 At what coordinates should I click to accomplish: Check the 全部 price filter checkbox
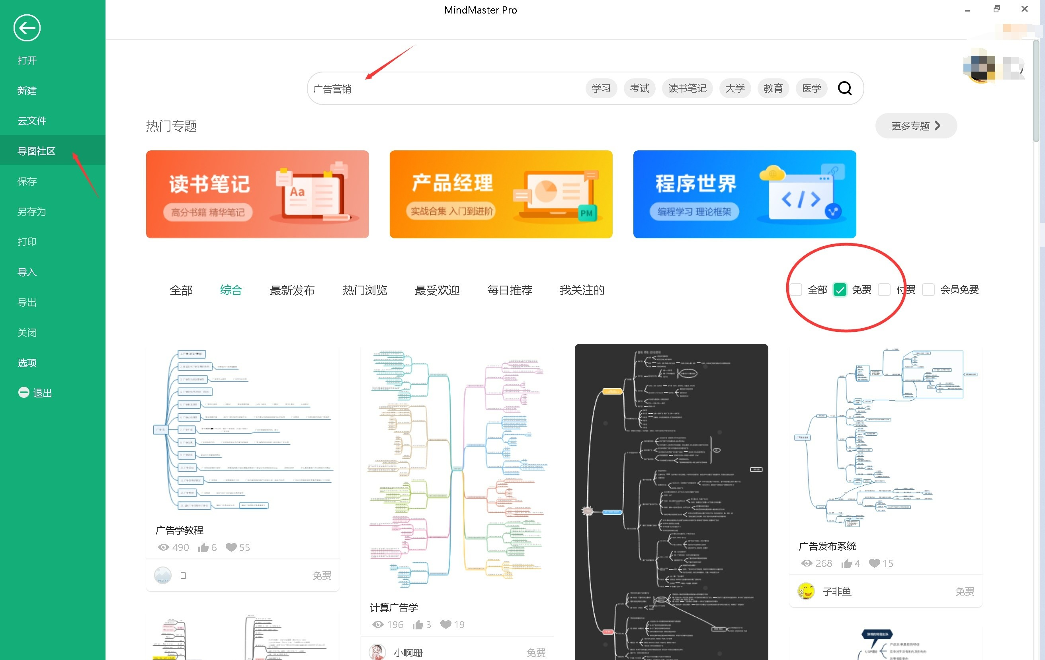pos(796,290)
